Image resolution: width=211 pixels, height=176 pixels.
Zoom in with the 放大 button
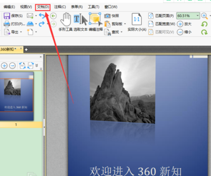tap(184, 24)
